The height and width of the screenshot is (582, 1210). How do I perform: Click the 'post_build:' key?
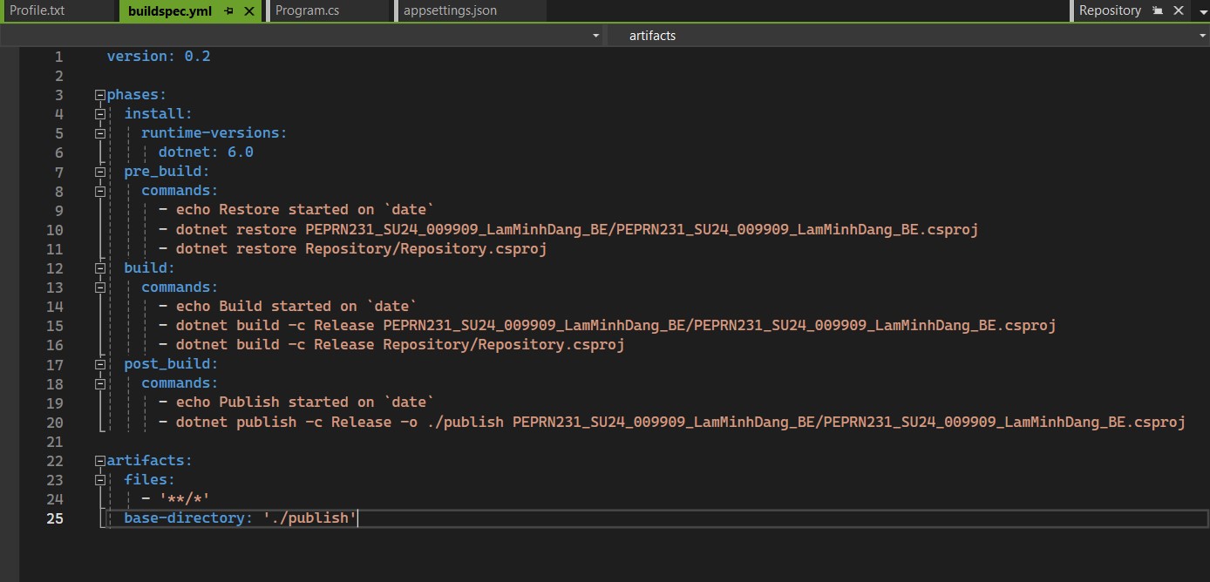tap(171, 364)
